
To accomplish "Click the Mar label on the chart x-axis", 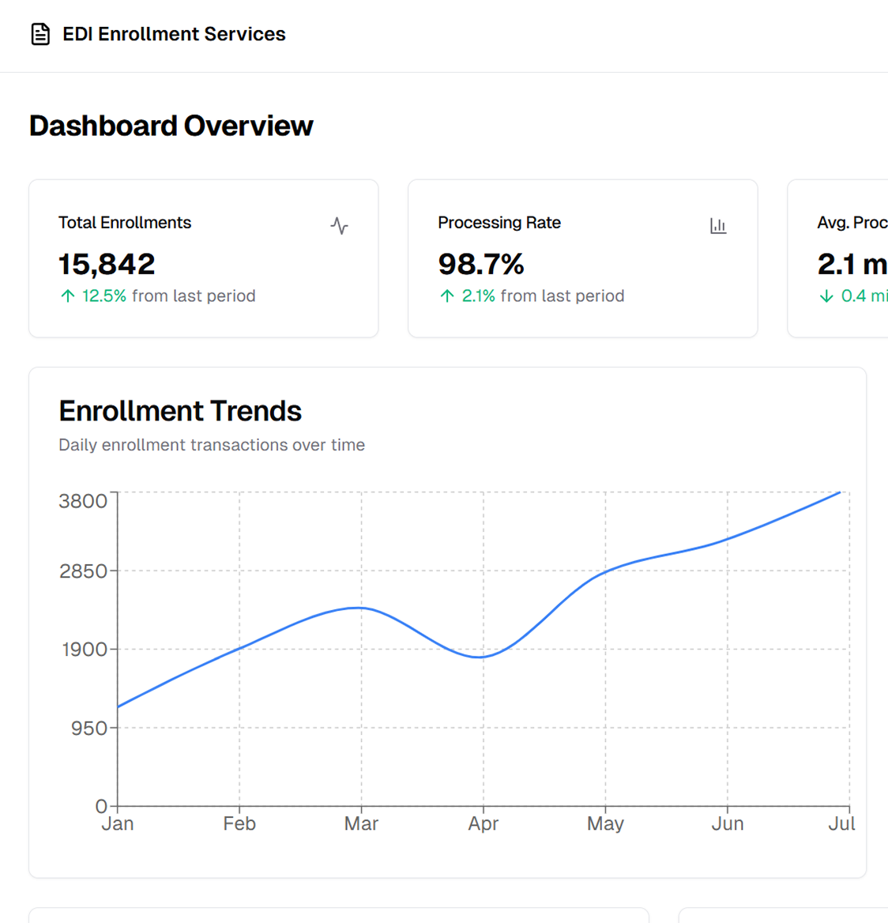I will coord(361,823).
